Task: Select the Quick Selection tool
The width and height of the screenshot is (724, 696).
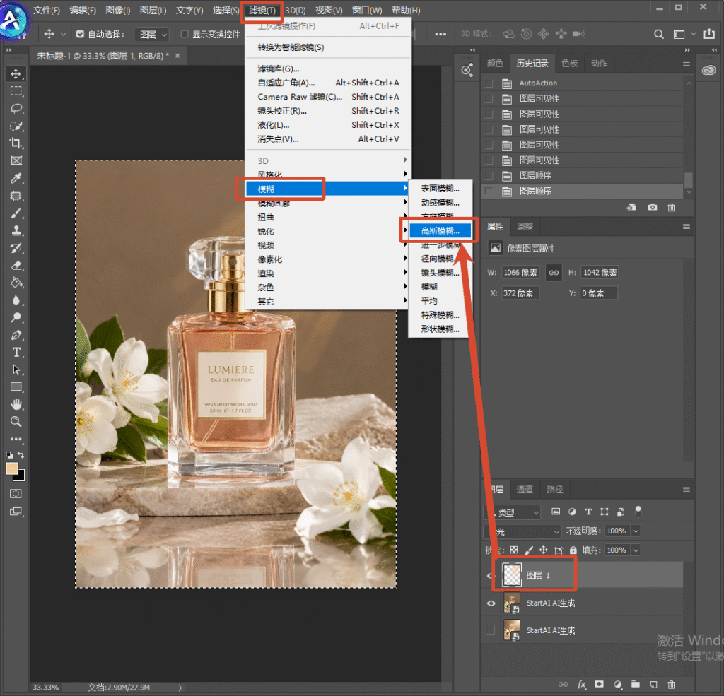Action: coord(16,126)
